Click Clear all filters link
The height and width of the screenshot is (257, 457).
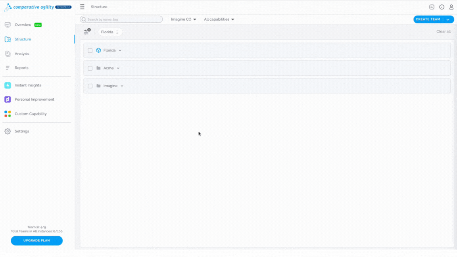(x=443, y=31)
